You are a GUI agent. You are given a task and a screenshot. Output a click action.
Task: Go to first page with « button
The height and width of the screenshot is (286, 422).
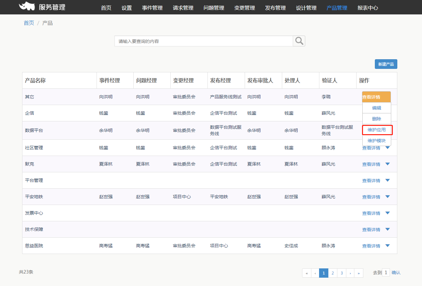coord(307,273)
